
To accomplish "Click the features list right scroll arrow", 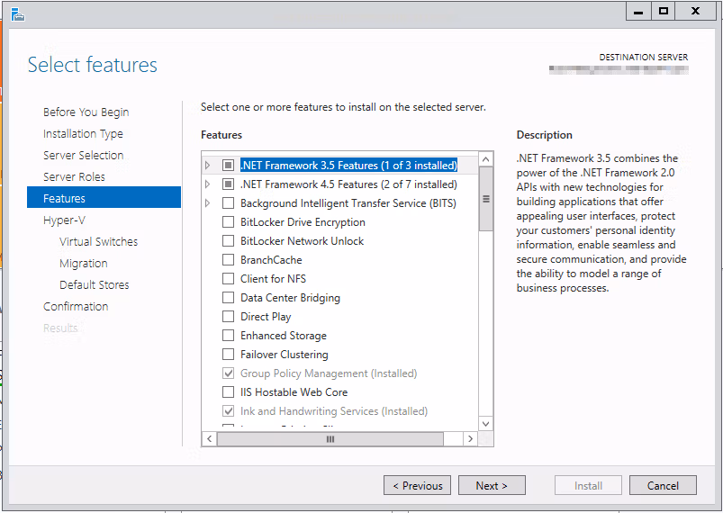I will (470, 439).
